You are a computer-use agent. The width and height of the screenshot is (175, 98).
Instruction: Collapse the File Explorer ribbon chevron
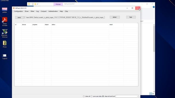[x=151, y=7]
